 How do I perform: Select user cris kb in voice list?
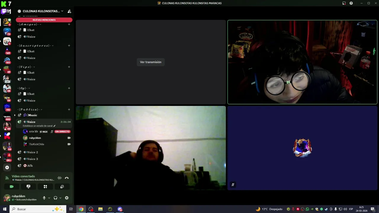pyautogui.click(x=33, y=131)
